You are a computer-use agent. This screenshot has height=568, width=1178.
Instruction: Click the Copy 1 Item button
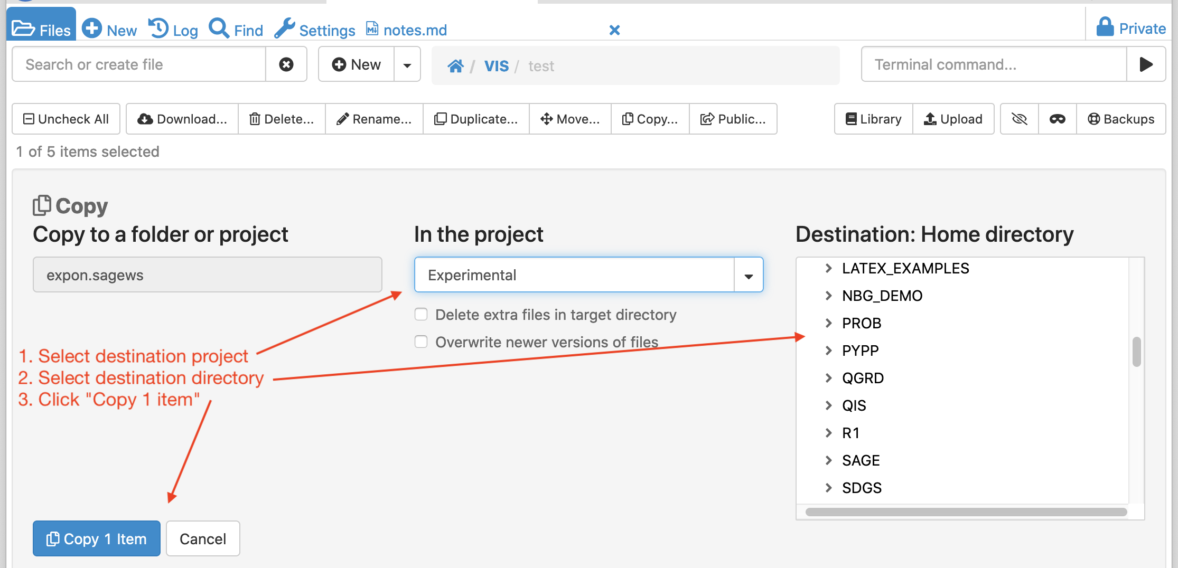click(97, 538)
